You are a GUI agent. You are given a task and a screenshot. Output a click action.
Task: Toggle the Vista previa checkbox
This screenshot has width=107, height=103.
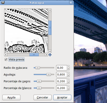[6, 60]
